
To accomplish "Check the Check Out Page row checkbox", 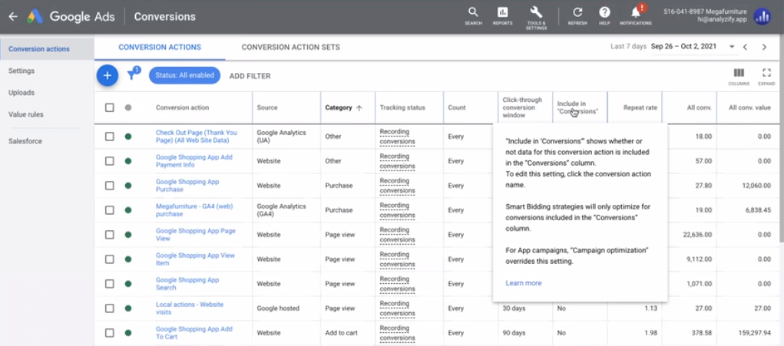I will [x=110, y=137].
